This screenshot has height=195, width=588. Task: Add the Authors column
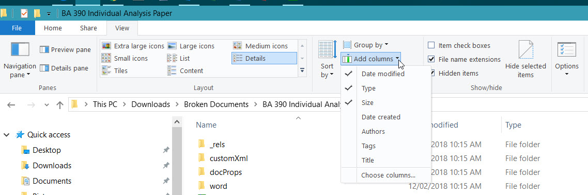pos(386,132)
